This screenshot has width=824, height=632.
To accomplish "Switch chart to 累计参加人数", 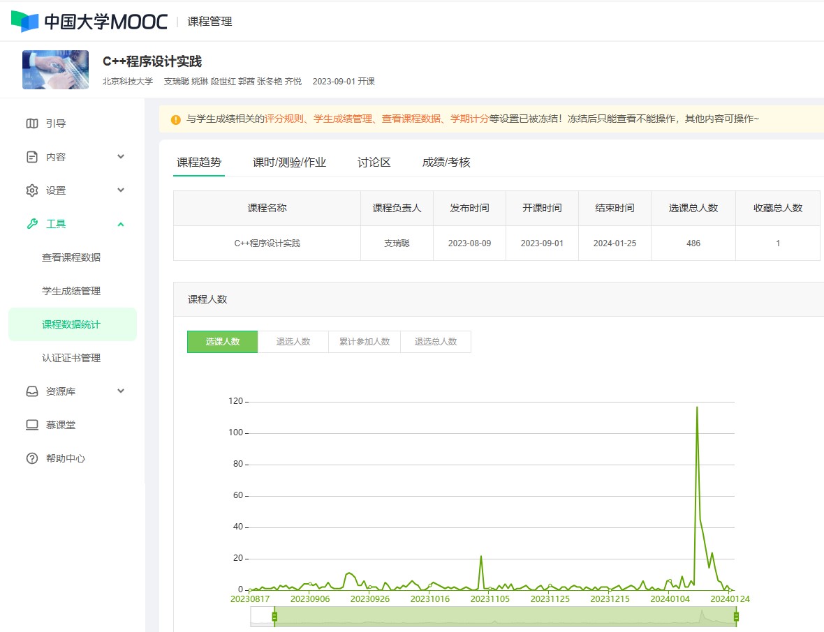I will 365,342.
